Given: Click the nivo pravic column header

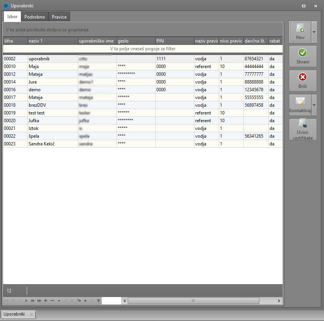Looking at the screenshot, I should [231, 41].
